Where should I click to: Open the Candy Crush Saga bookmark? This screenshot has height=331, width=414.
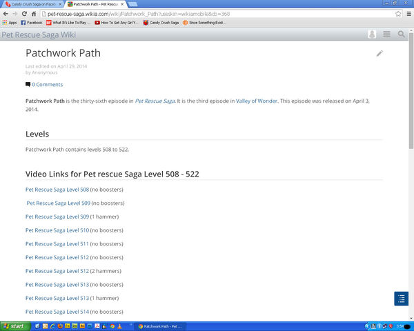pos(161,23)
